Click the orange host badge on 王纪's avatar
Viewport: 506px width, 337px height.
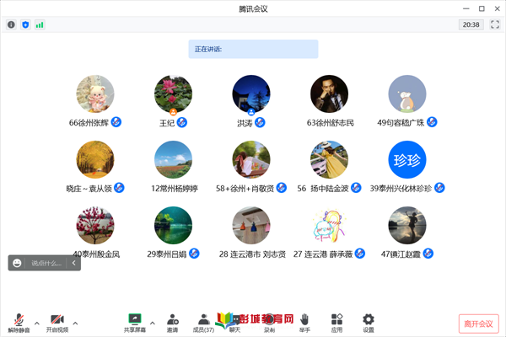coord(173,112)
